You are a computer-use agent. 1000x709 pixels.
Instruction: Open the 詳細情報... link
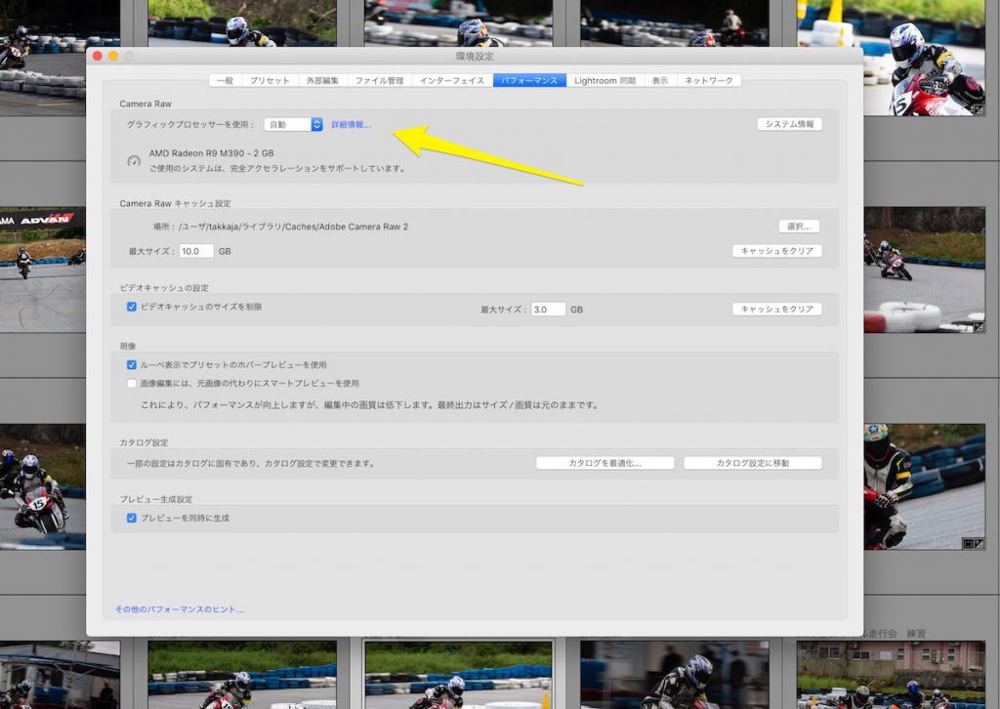tap(351, 125)
